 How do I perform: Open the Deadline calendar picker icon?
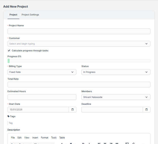pos(147,110)
